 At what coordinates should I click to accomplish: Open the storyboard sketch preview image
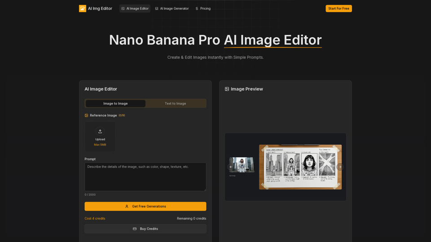click(x=300, y=167)
